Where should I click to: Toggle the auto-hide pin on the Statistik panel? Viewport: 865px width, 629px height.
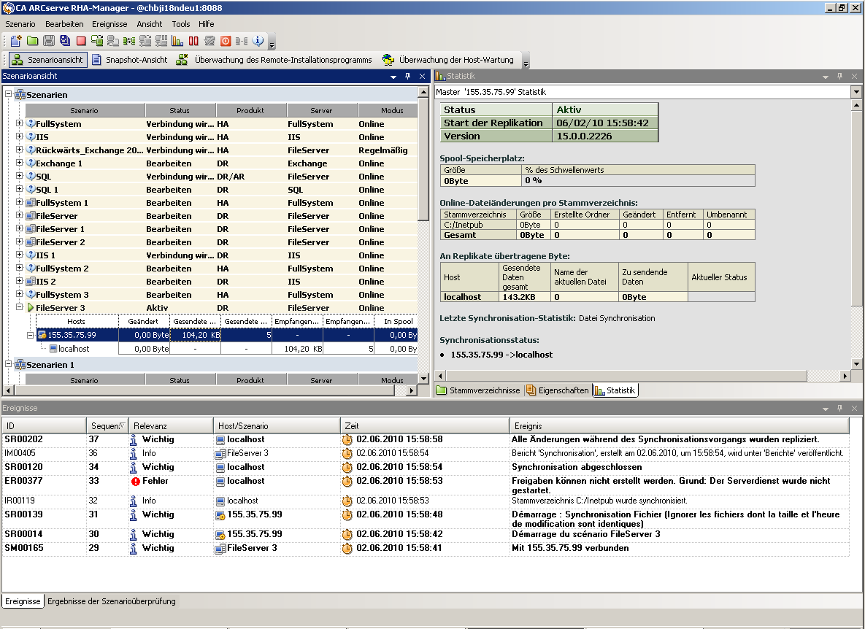point(840,76)
